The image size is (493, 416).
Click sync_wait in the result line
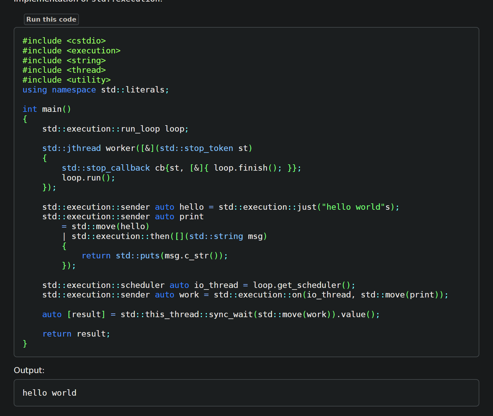230,315
